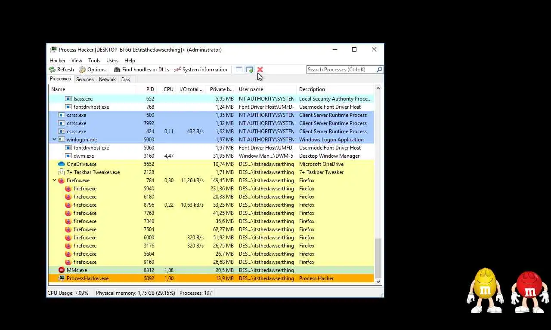
Task: Select firefox.exe name with PID 7840
Action: click(x=85, y=221)
